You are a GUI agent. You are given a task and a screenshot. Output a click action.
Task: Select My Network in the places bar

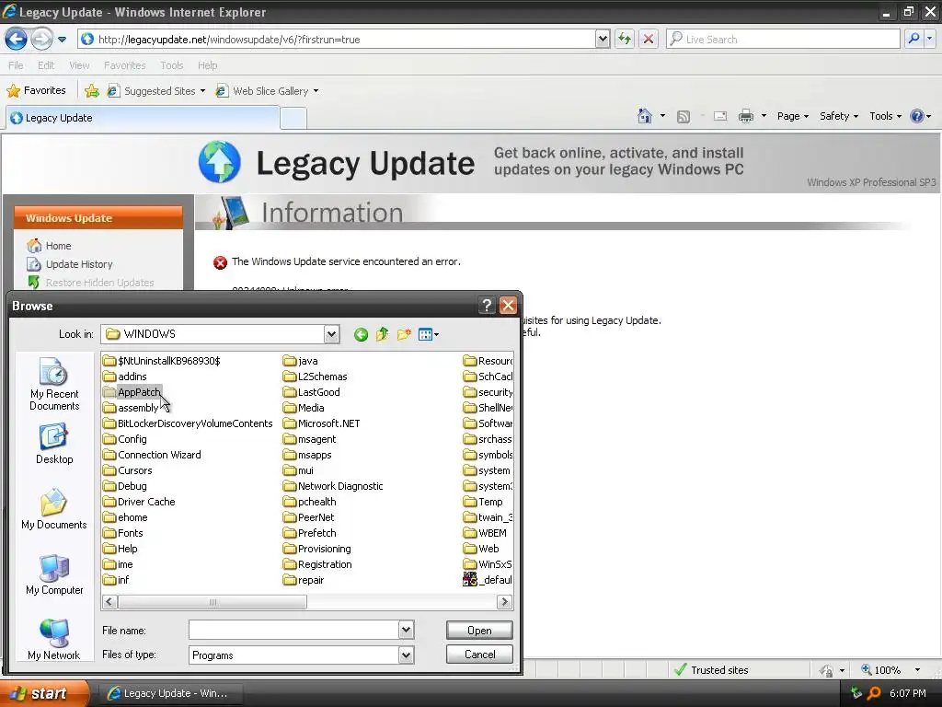coord(54,640)
